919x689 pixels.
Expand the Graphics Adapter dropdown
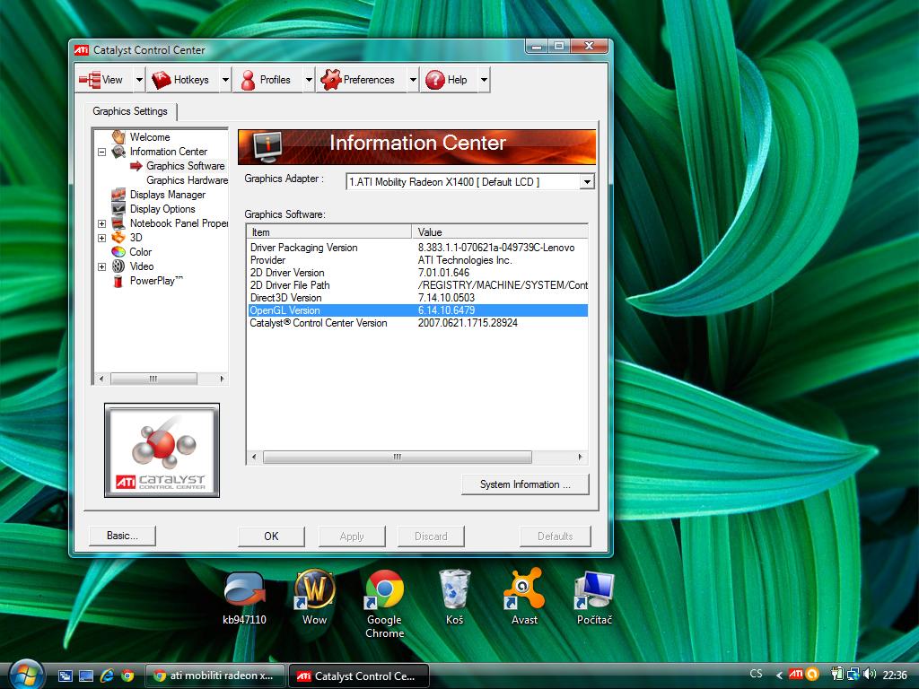click(587, 182)
